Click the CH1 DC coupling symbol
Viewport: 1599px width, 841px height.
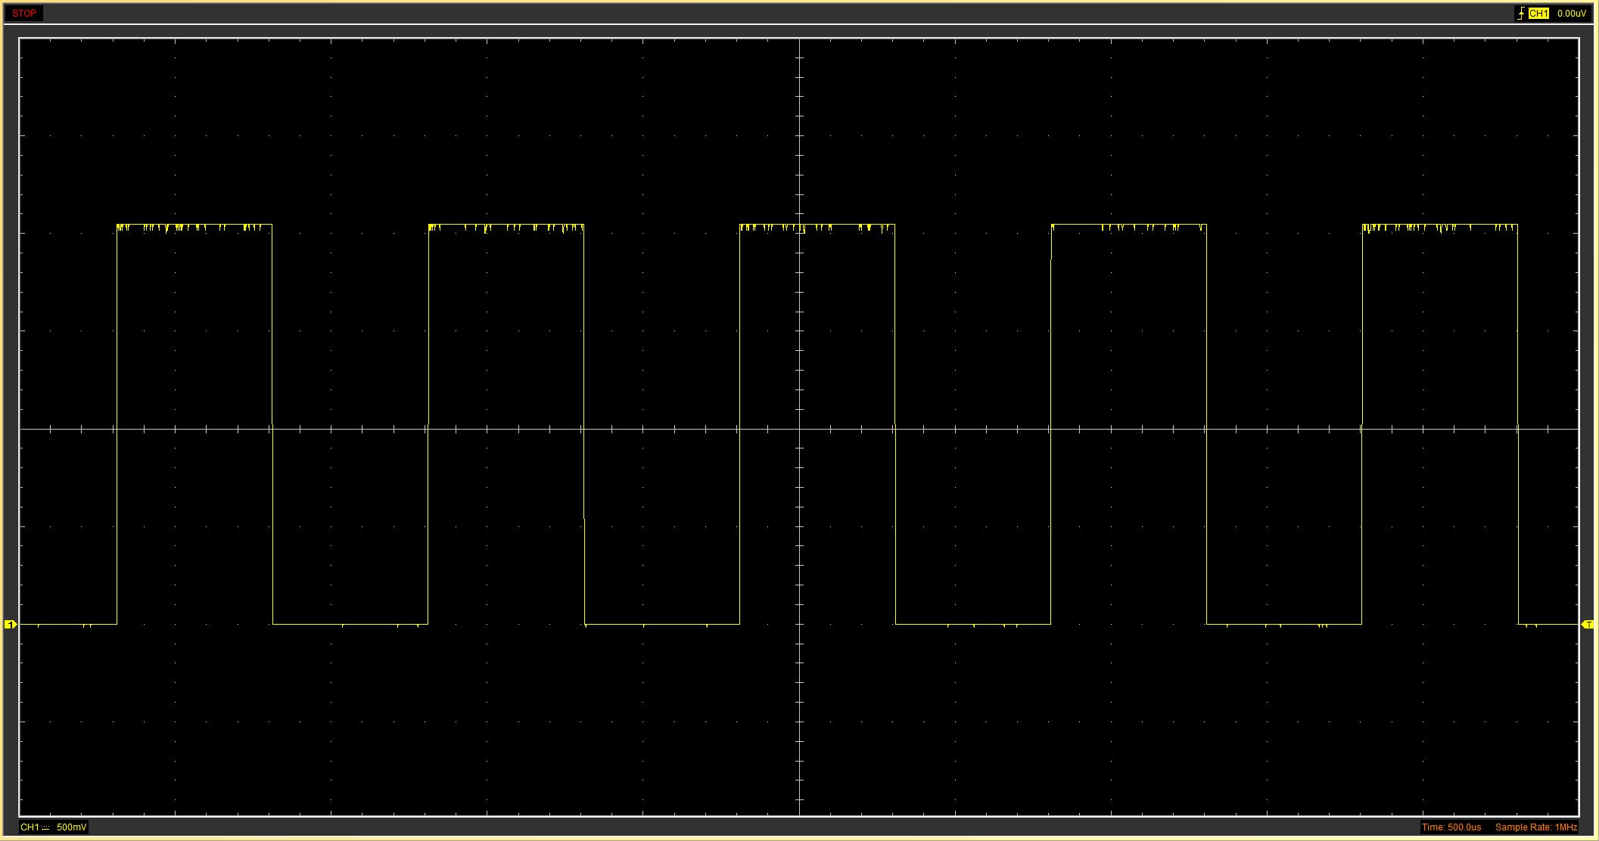46,827
